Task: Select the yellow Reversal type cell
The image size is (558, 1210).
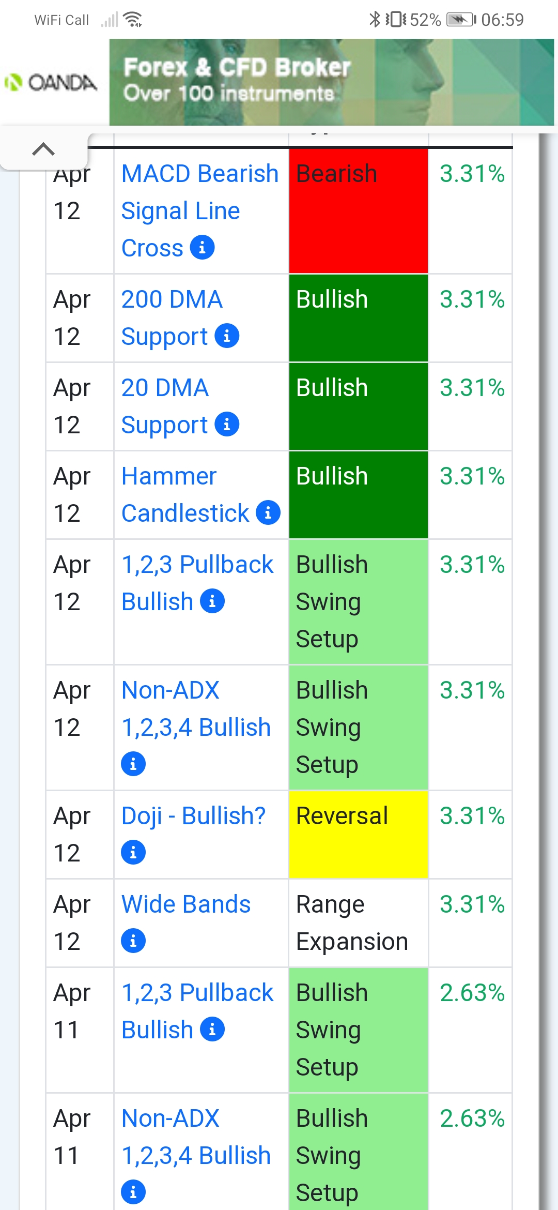Action: click(x=359, y=835)
